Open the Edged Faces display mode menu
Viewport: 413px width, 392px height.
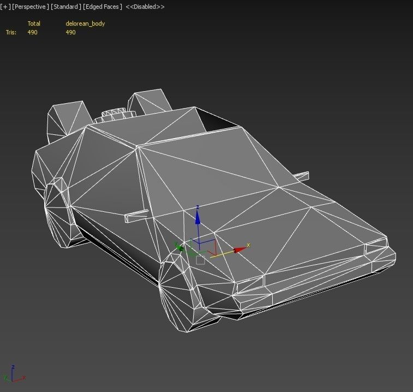[103, 7]
